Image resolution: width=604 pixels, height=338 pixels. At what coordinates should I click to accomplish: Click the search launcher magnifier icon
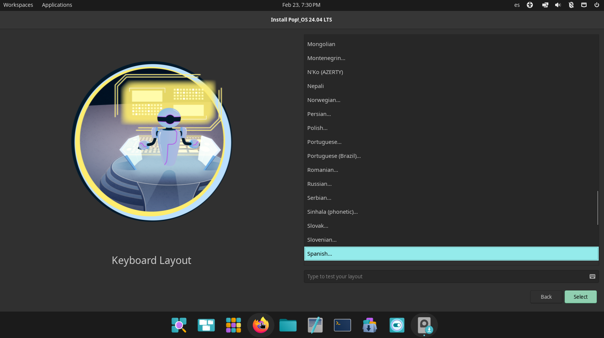click(x=179, y=325)
